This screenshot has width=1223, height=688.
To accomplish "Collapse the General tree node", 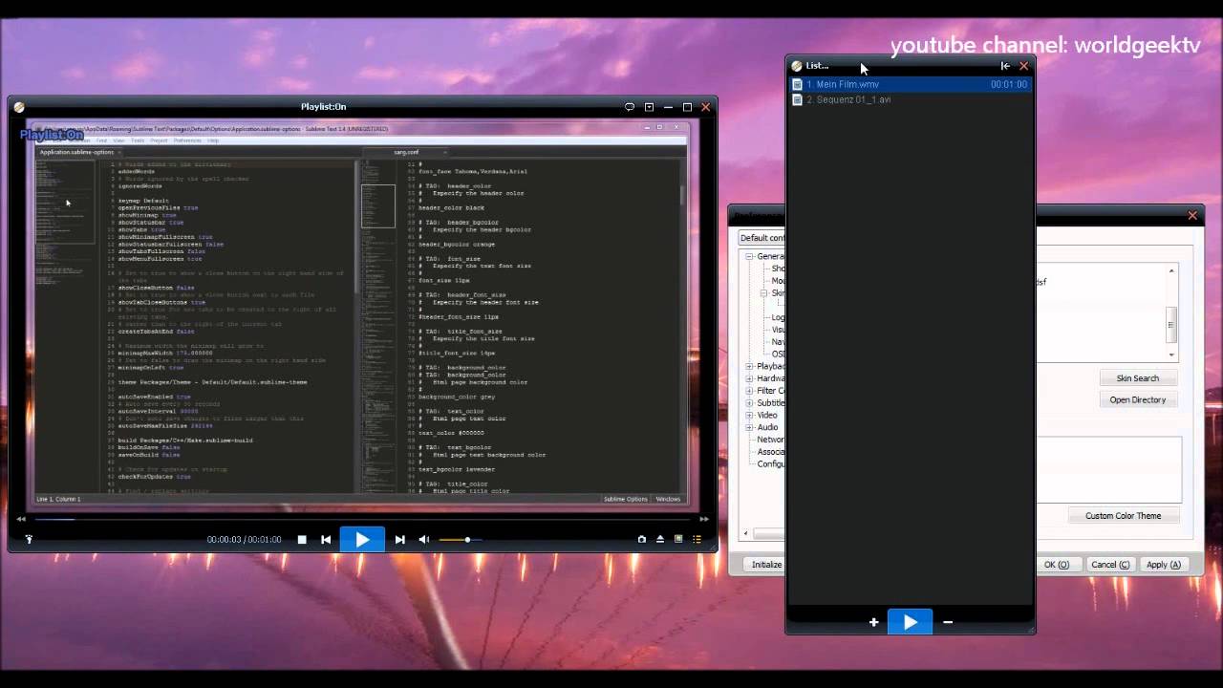I will click(x=750, y=256).
